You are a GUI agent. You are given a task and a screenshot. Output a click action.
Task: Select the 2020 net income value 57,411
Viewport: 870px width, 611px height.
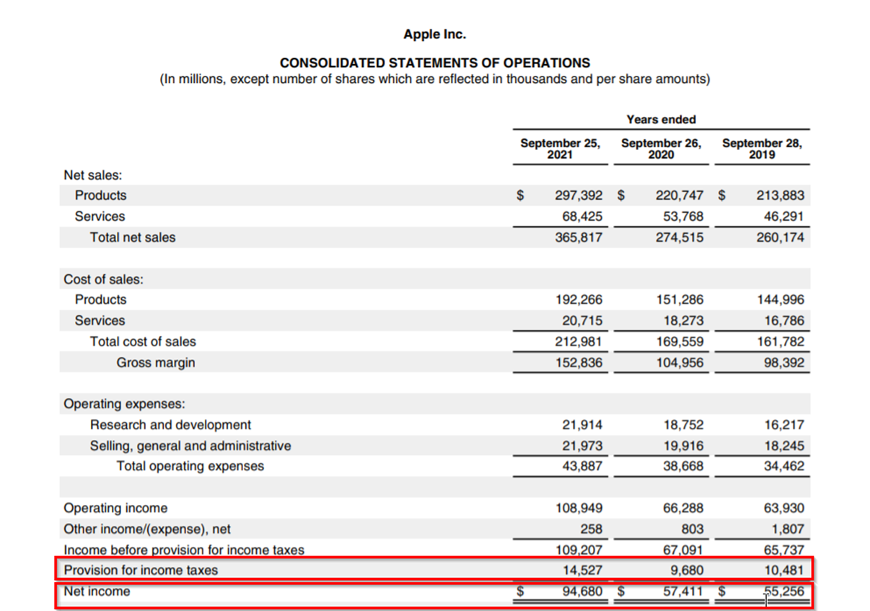pyautogui.click(x=683, y=592)
